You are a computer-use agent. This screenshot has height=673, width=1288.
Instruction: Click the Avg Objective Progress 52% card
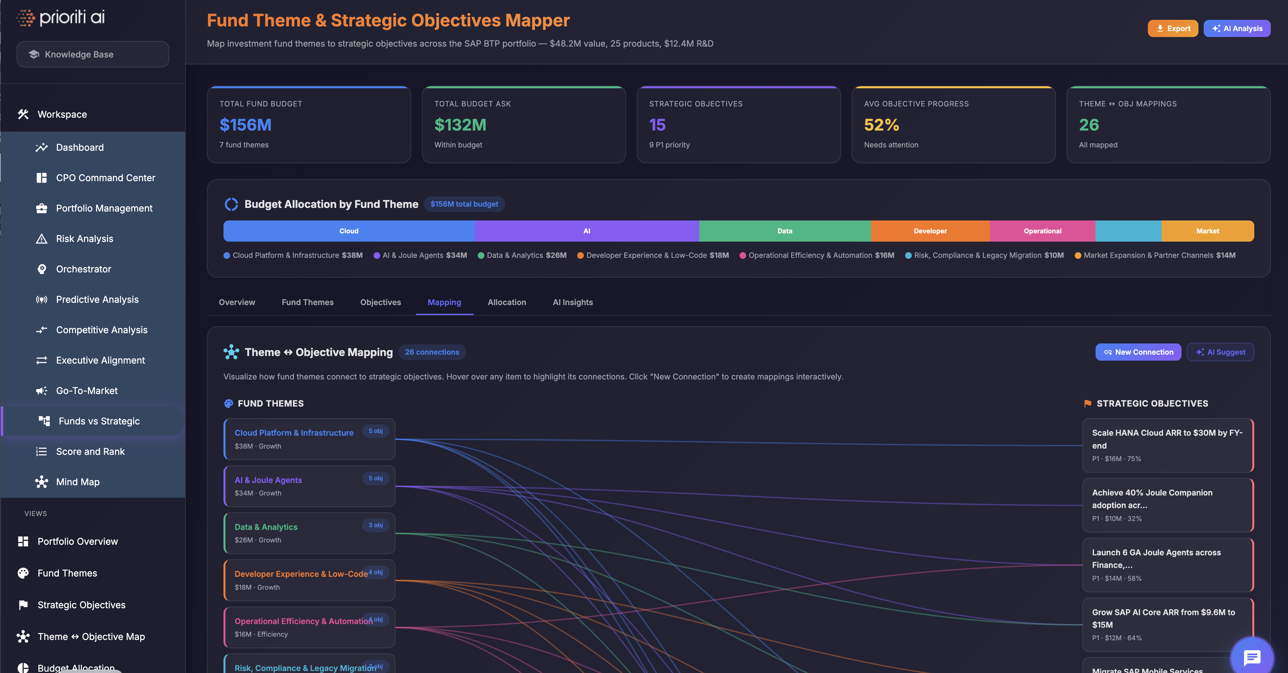[x=953, y=125]
